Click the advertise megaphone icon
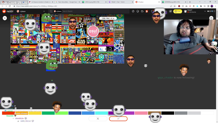The image size is (218, 123). [x=170, y=11]
